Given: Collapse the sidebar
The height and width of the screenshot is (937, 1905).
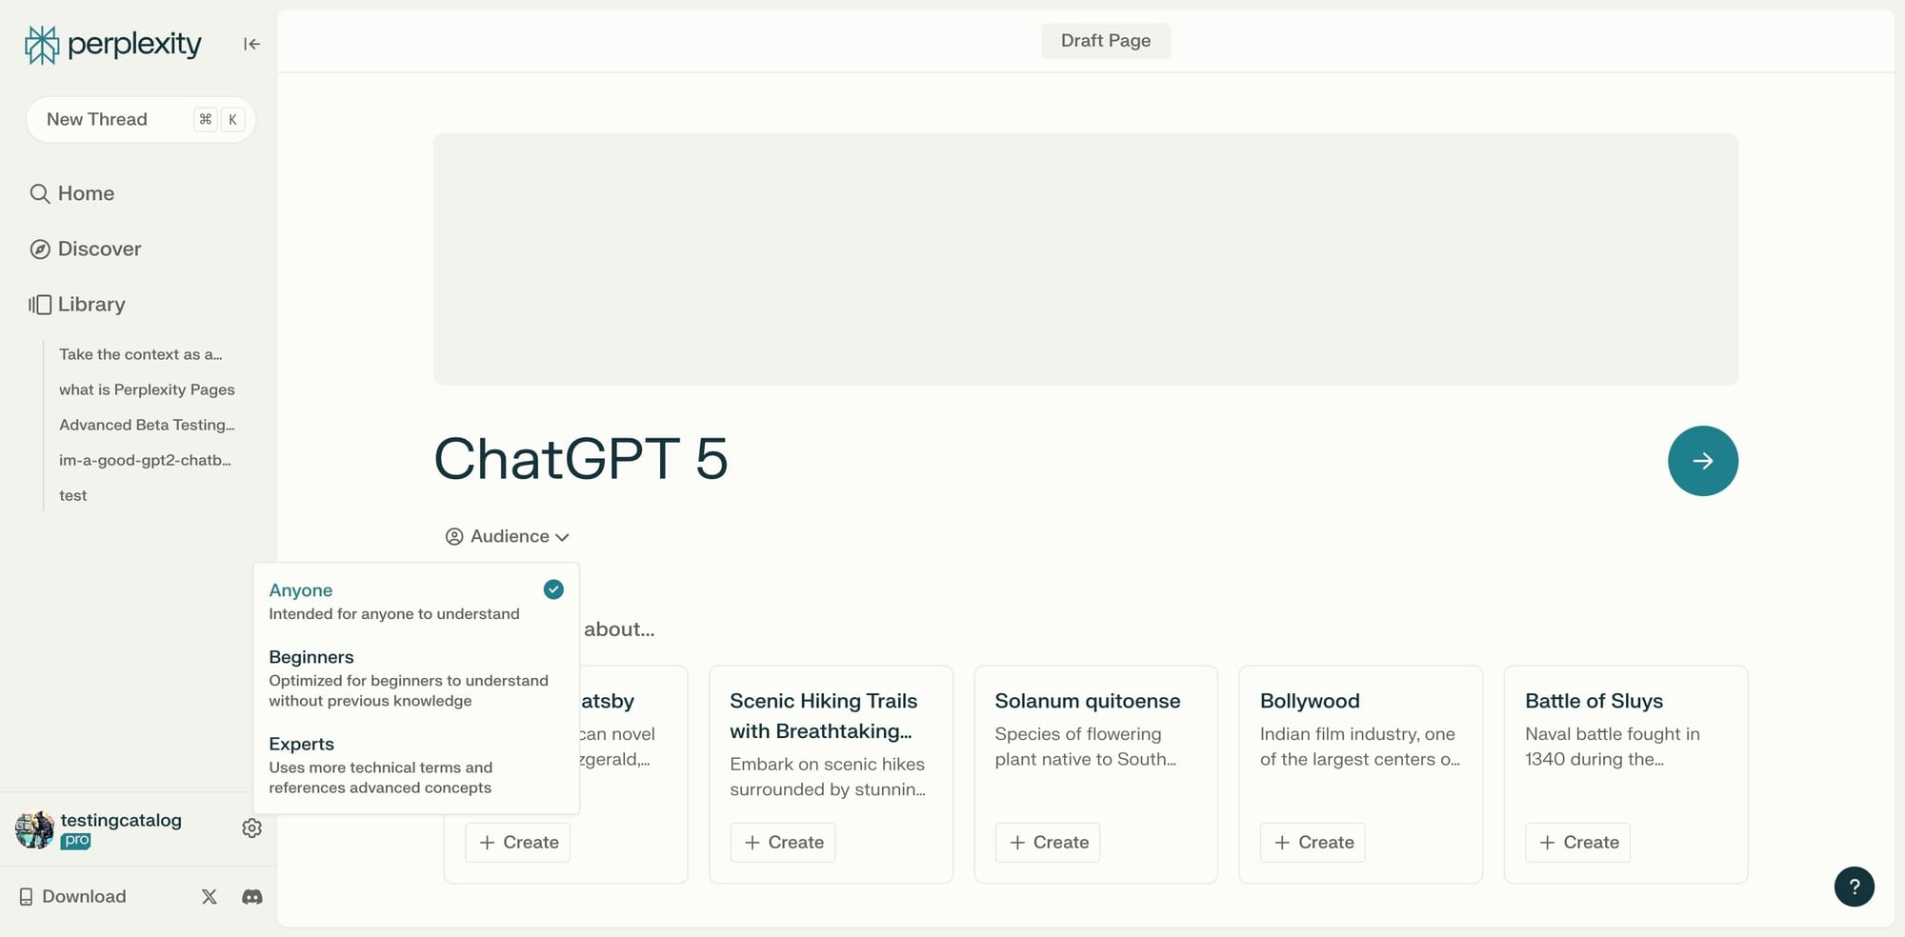Looking at the screenshot, I should pyautogui.click(x=251, y=44).
